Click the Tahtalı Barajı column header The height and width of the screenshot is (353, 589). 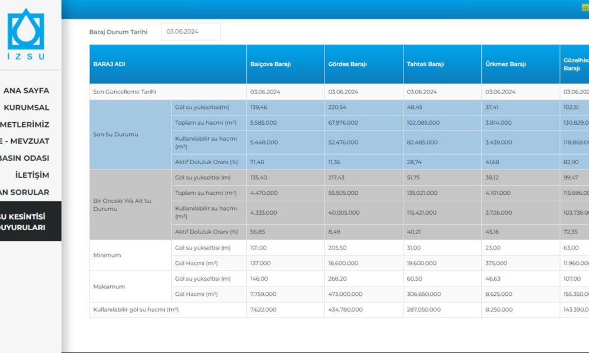(425, 64)
